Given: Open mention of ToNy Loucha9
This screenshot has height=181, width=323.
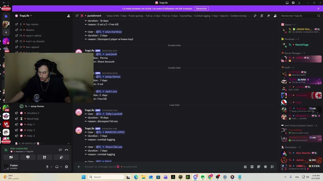Looking at the screenshot, I should (x=109, y=114).
